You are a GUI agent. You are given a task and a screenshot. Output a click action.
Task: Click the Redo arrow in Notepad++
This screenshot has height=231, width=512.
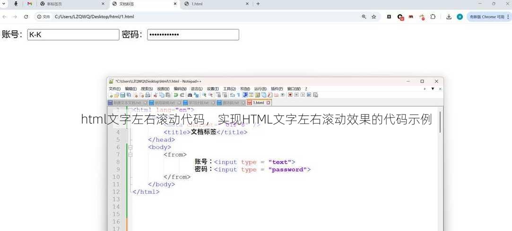182,95
